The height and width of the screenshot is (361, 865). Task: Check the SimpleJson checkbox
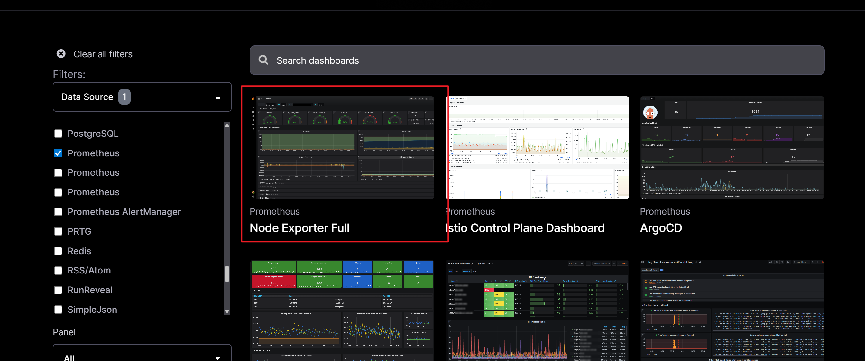[58, 309]
